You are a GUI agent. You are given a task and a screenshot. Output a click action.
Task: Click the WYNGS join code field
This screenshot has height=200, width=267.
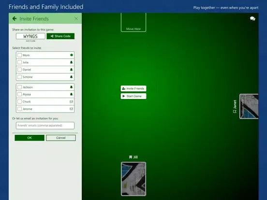tap(30, 36)
